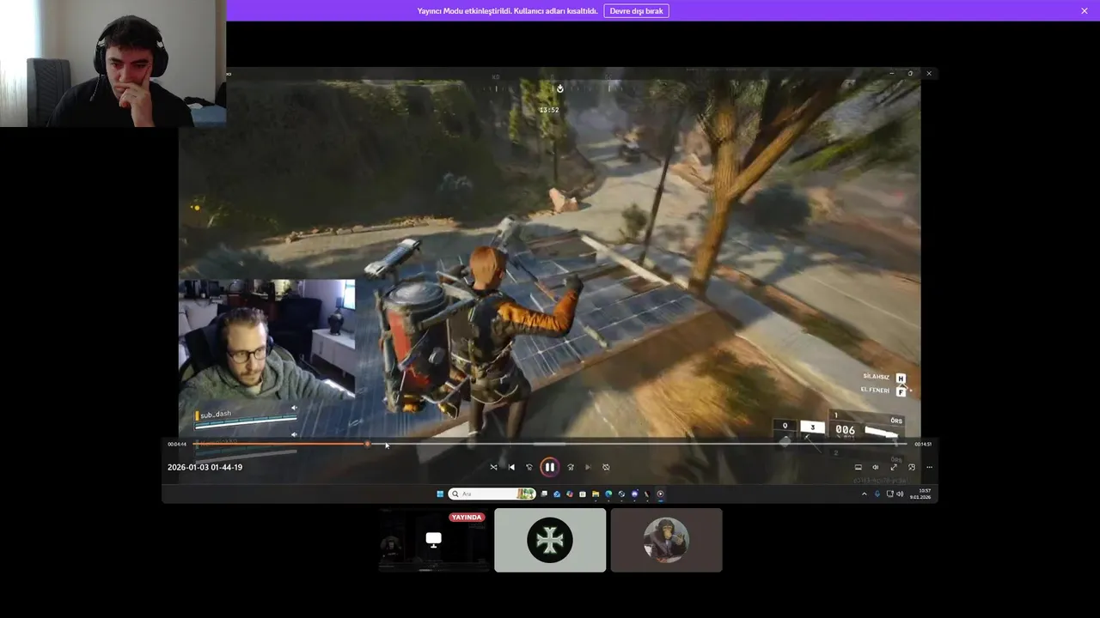Mute the media player volume icon
Image resolution: width=1100 pixels, height=618 pixels.
876,467
